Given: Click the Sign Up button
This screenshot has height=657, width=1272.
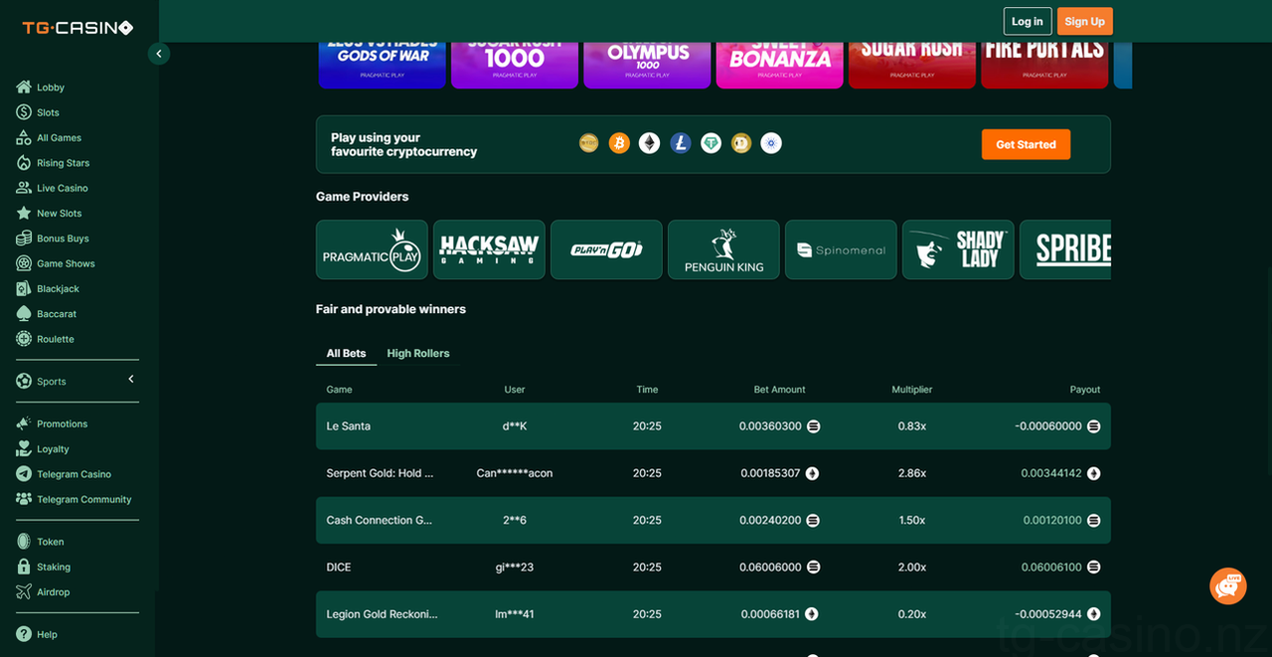Looking at the screenshot, I should point(1084,21).
